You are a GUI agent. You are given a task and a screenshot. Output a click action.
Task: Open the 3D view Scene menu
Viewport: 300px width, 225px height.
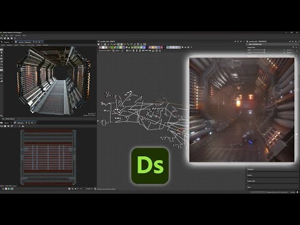pos(3,45)
